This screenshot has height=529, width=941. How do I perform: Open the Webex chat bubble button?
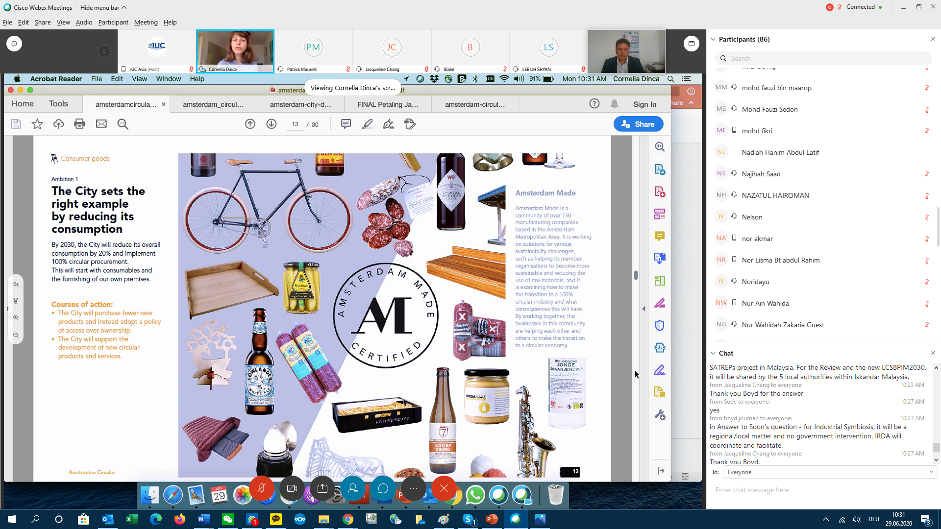tap(383, 488)
